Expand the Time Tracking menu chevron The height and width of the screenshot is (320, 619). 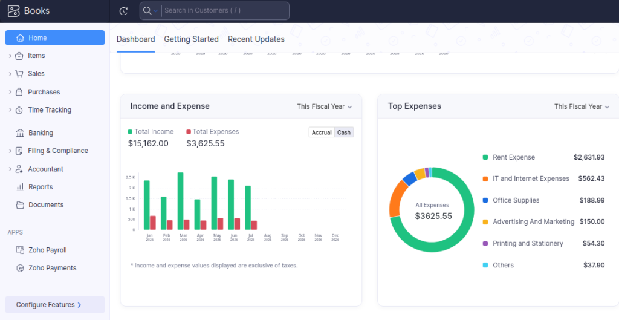[10, 110]
